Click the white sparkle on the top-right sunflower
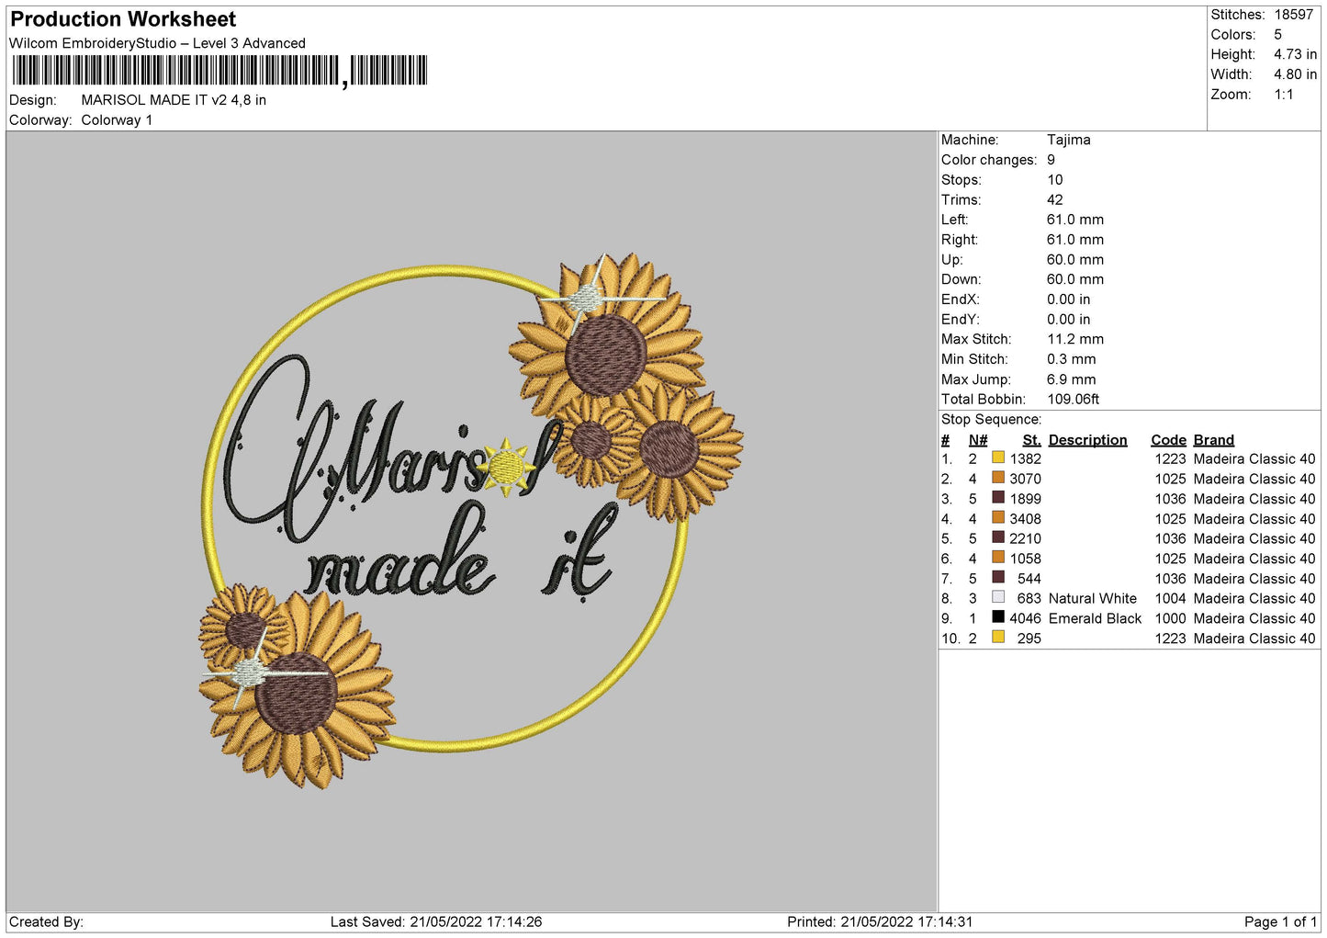The height and width of the screenshot is (938, 1327). [x=588, y=298]
